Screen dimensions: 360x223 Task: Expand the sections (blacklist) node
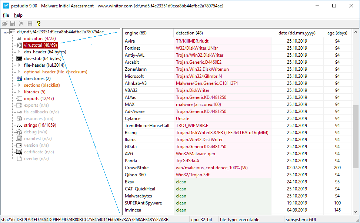click(x=19, y=85)
